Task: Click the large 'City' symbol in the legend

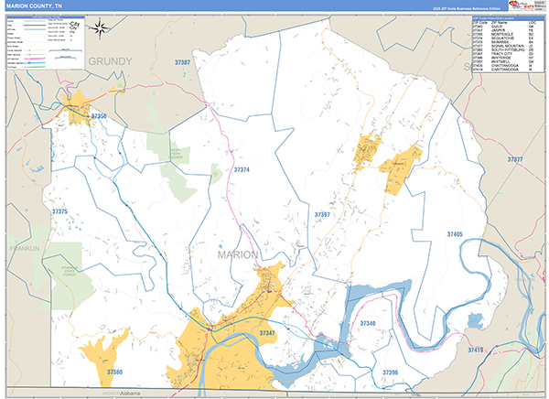Action: [x=74, y=24]
